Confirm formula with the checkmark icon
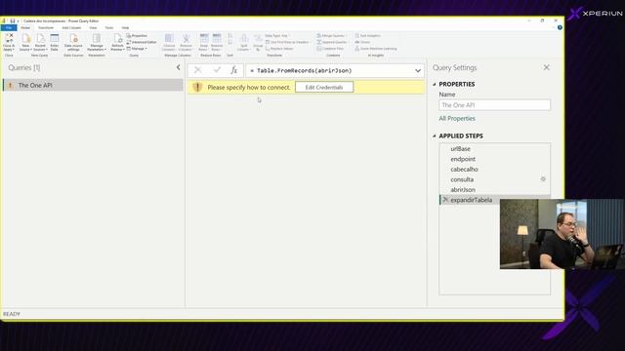This screenshot has width=625, height=351. point(217,70)
